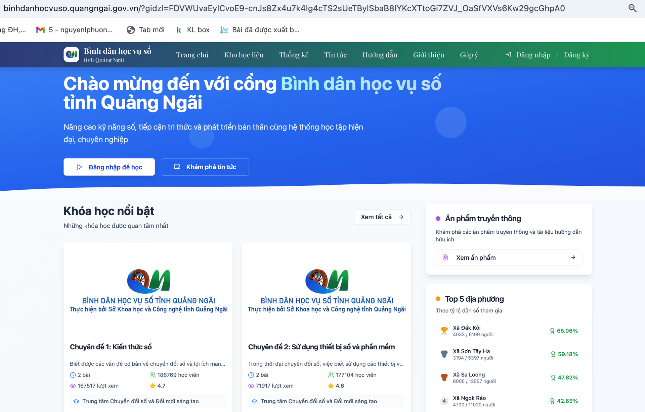Switch to the Thống kê tab
The width and height of the screenshot is (645, 412).
point(294,54)
